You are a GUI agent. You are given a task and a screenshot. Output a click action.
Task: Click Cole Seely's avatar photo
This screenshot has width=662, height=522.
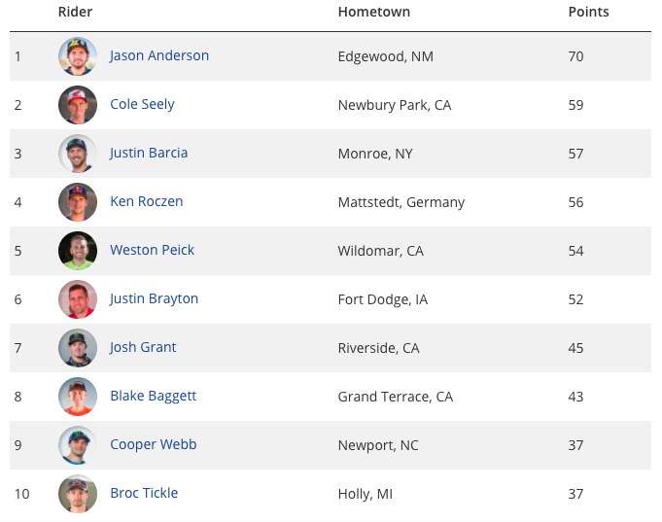click(78, 105)
